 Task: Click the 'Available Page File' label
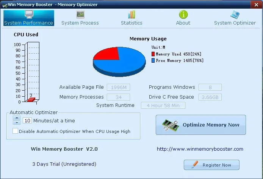coord(81,87)
